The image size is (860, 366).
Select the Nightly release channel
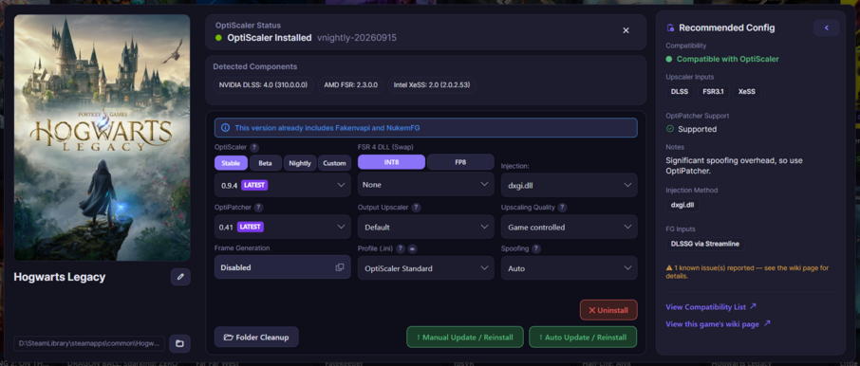[300, 163]
